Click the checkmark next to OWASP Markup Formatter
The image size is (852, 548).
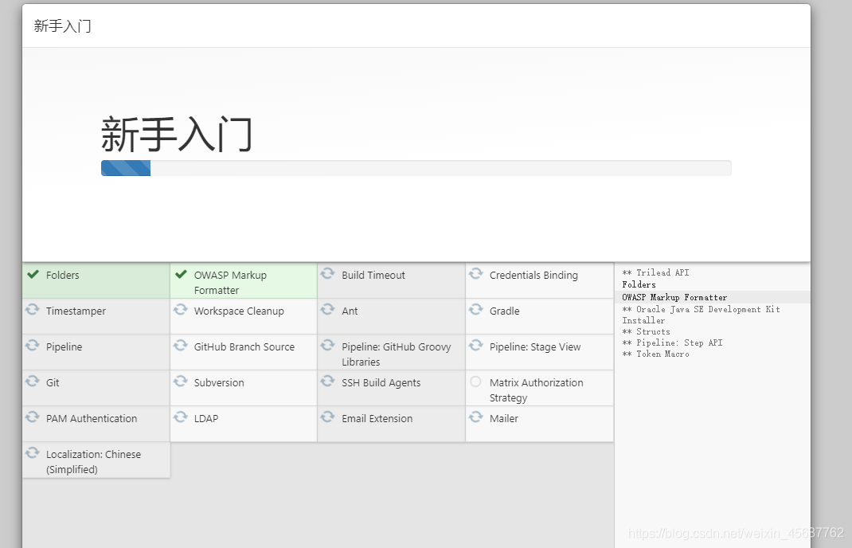point(181,274)
